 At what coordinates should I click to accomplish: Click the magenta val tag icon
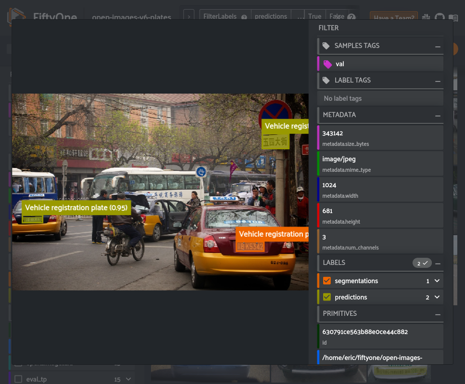[327, 64]
